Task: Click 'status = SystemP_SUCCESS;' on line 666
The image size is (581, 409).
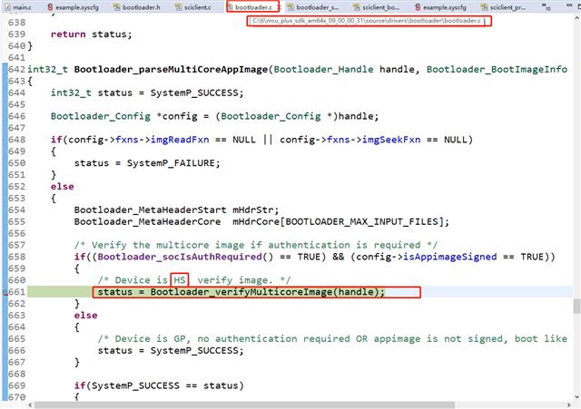Action: point(171,351)
